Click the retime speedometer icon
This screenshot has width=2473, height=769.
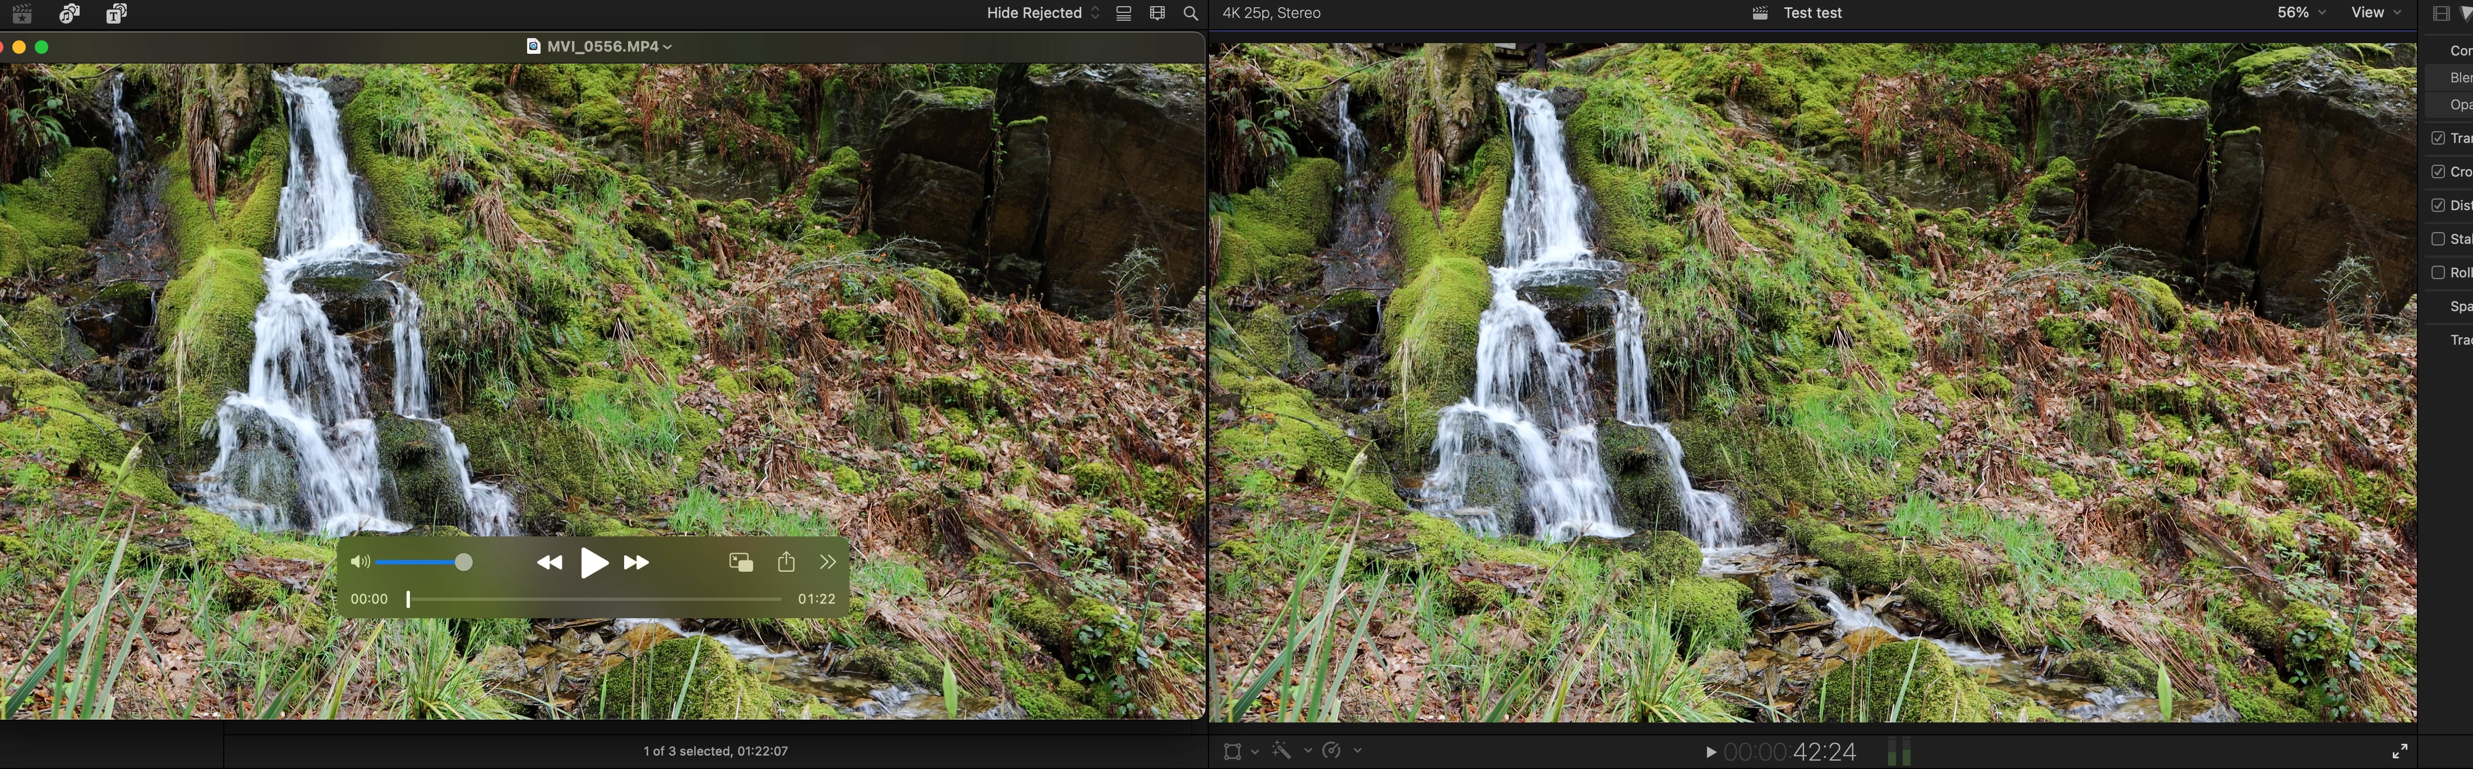coord(1331,751)
